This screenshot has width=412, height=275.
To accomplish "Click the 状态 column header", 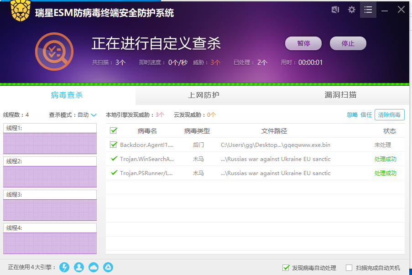I will [x=389, y=131].
